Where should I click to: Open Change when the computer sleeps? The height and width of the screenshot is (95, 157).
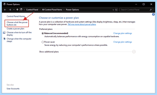click(x=19, y=40)
